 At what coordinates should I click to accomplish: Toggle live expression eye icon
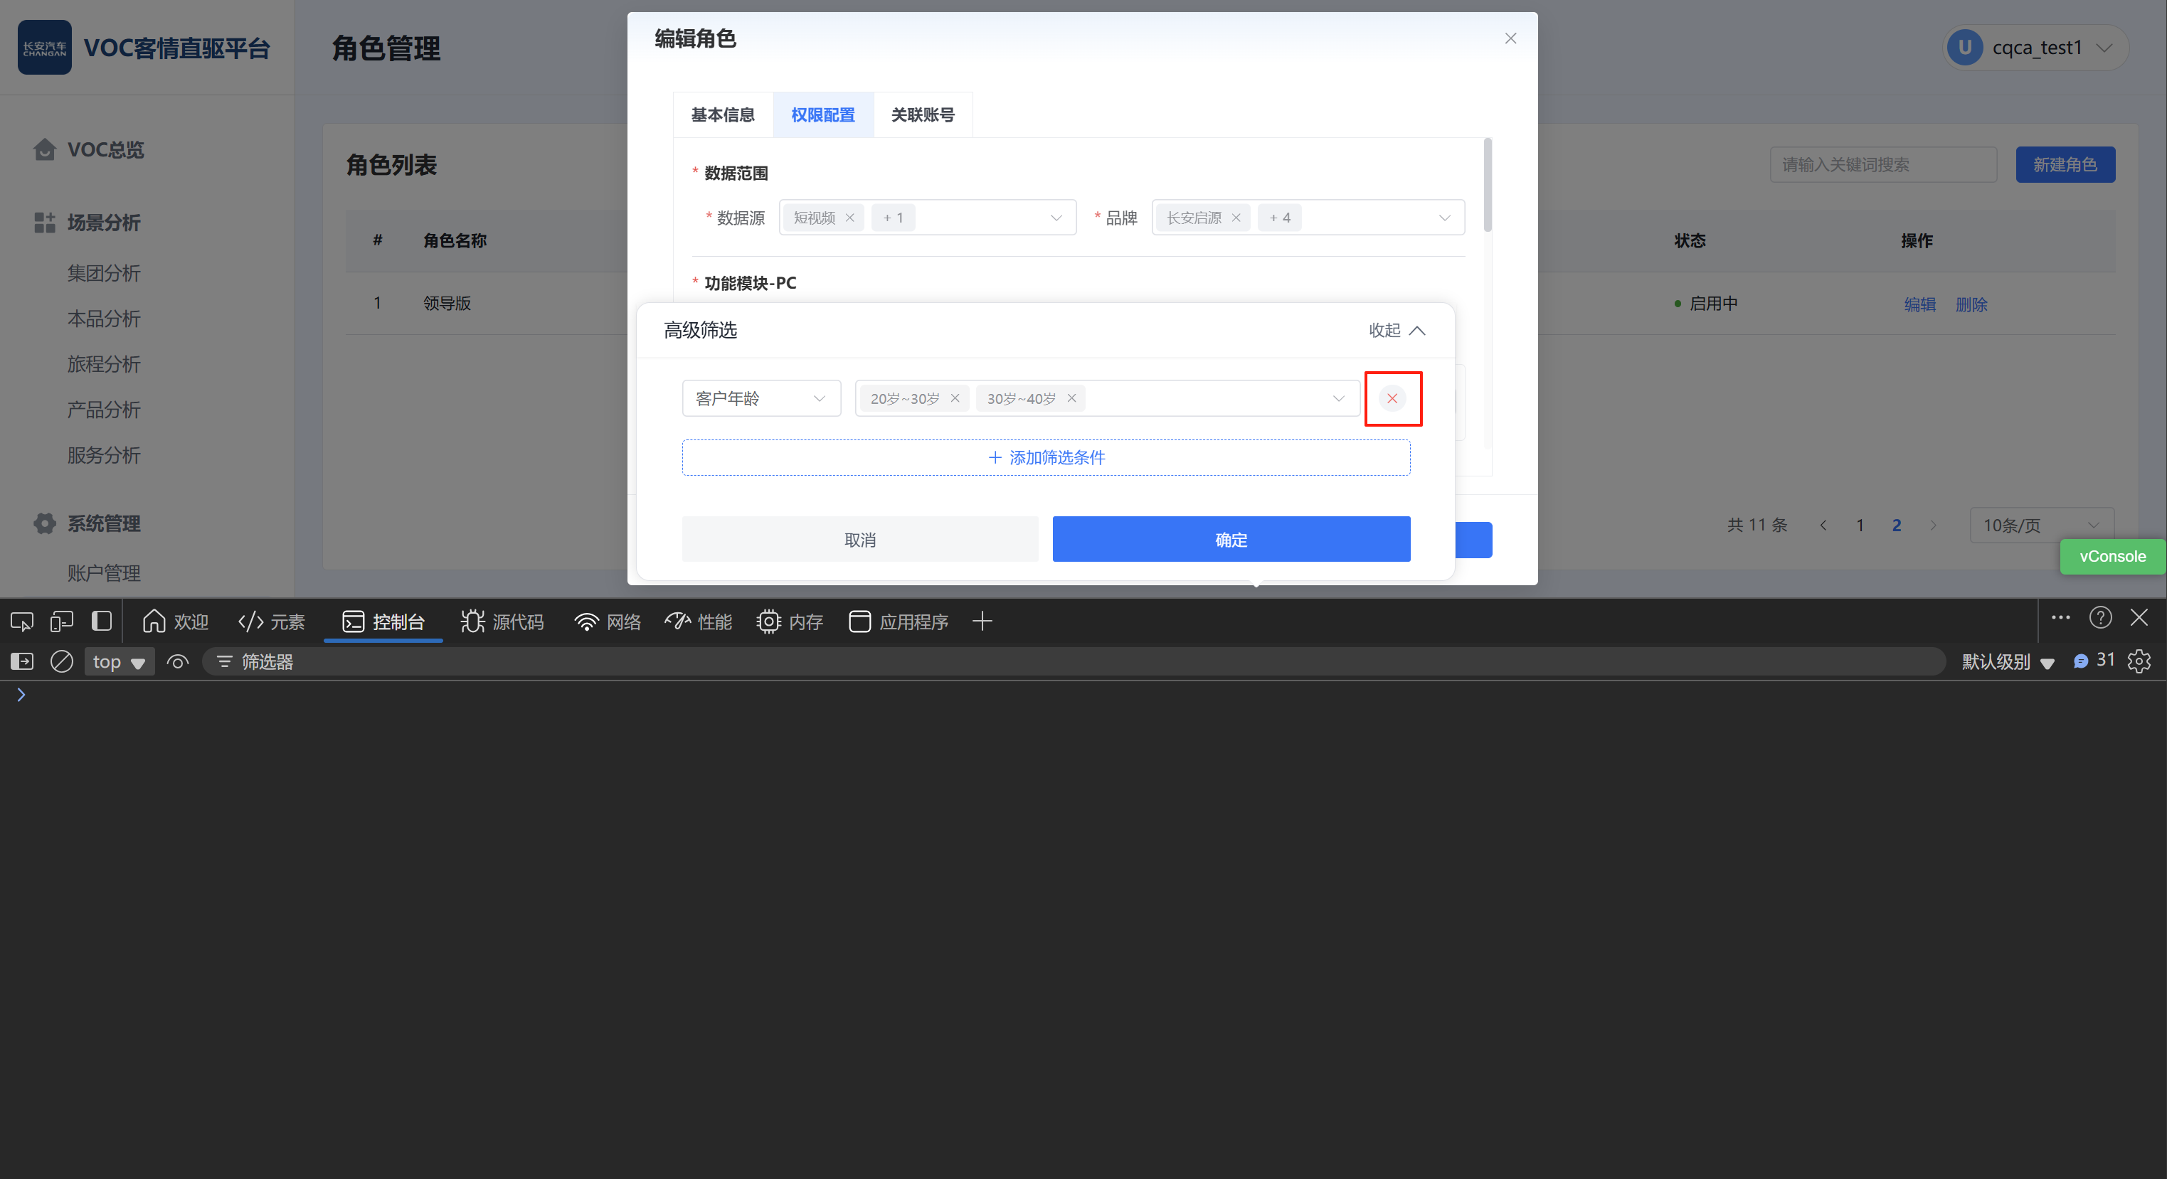pyautogui.click(x=177, y=662)
